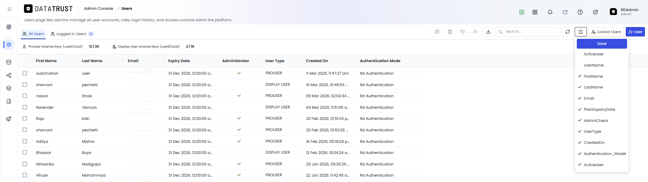Click the DataTrust shield logo
The height and width of the screenshot is (182, 648).
28,8
